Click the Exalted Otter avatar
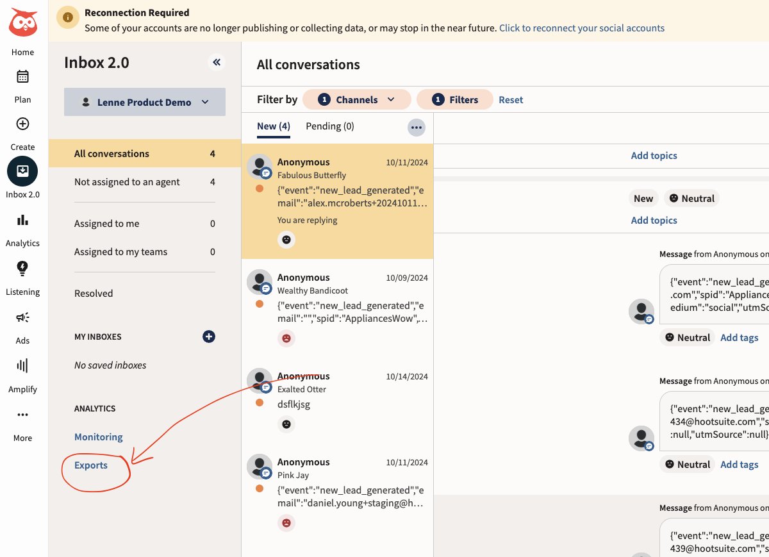This screenshot has width=769, height=557. [x=260, y=381]
